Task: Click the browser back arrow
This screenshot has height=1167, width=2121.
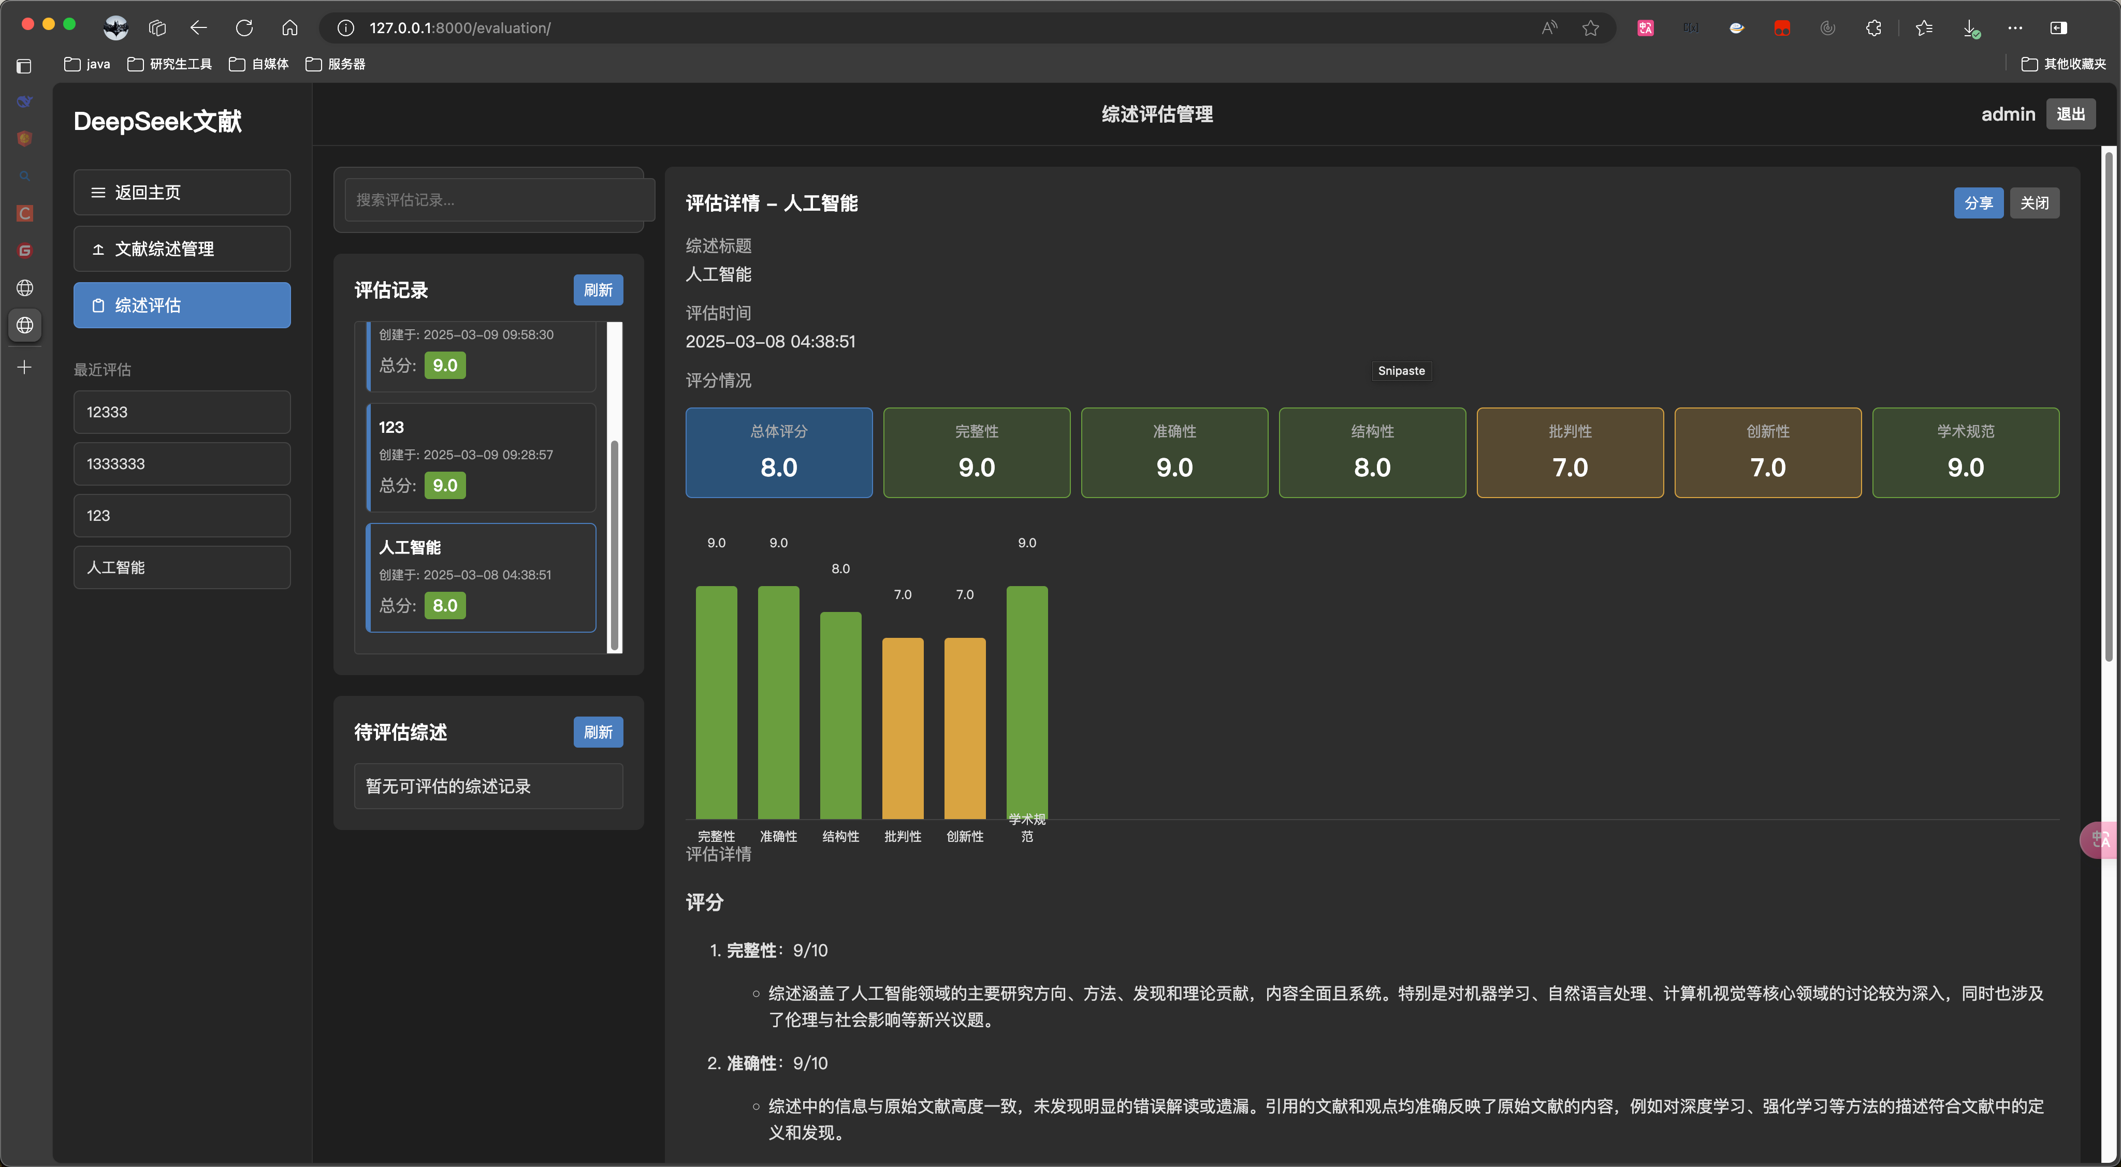Action: tap(198, 28)
